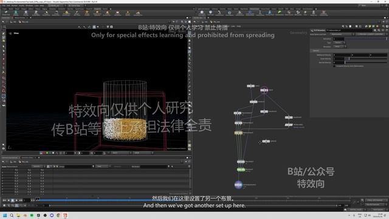
Task: Jump to the first frame in the playbar
Action: pyautogui.click(x=4, y=200)
